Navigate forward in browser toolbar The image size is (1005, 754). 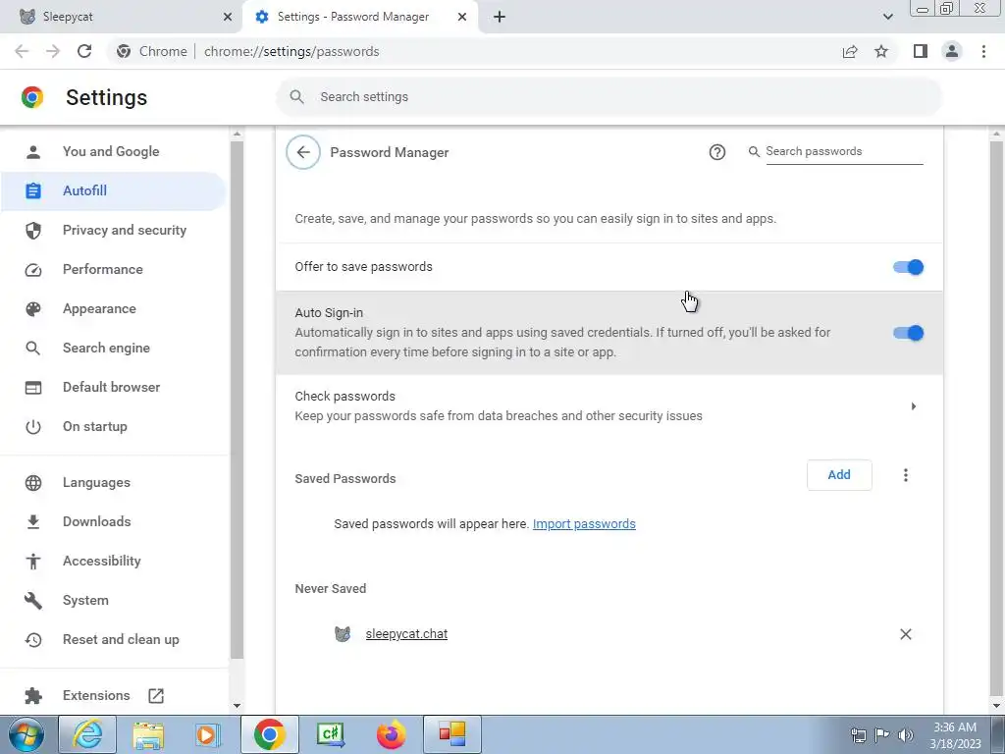(53, 51)
